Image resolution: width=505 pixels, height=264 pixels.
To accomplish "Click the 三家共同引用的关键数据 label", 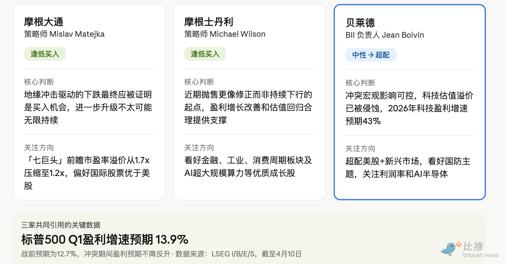I will (x=61, y=225).
